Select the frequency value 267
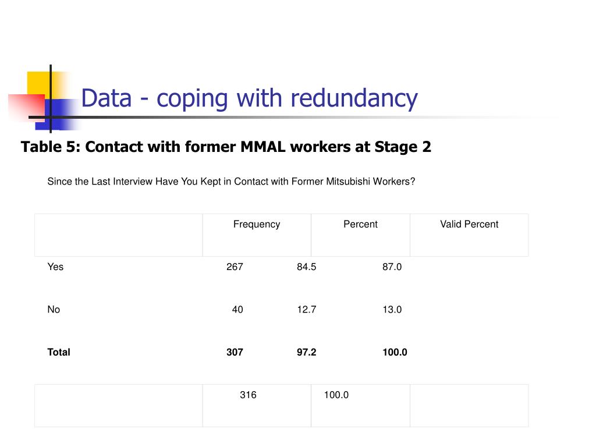 235,267
